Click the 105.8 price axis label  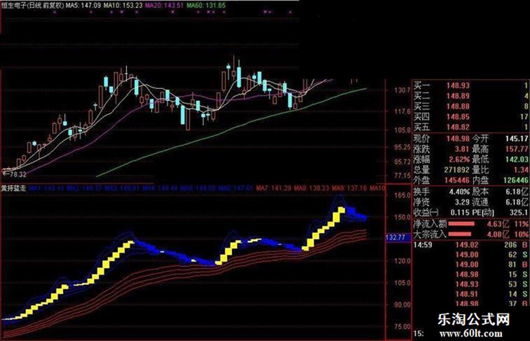click(402, 130)
